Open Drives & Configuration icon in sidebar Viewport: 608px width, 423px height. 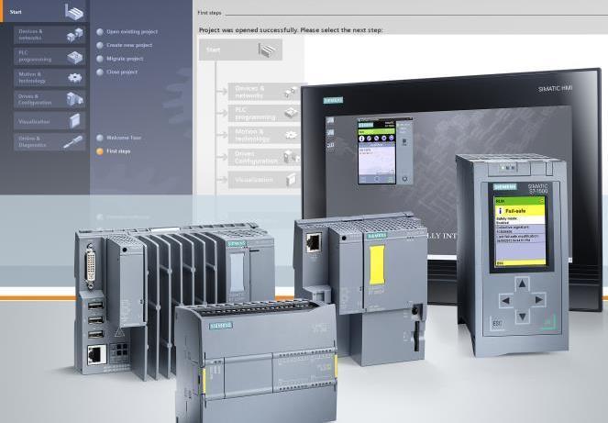point(75,99)
